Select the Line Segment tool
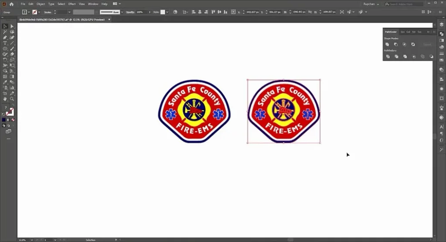This screenshot has width=446, height=242. click(x=12, y=43)
